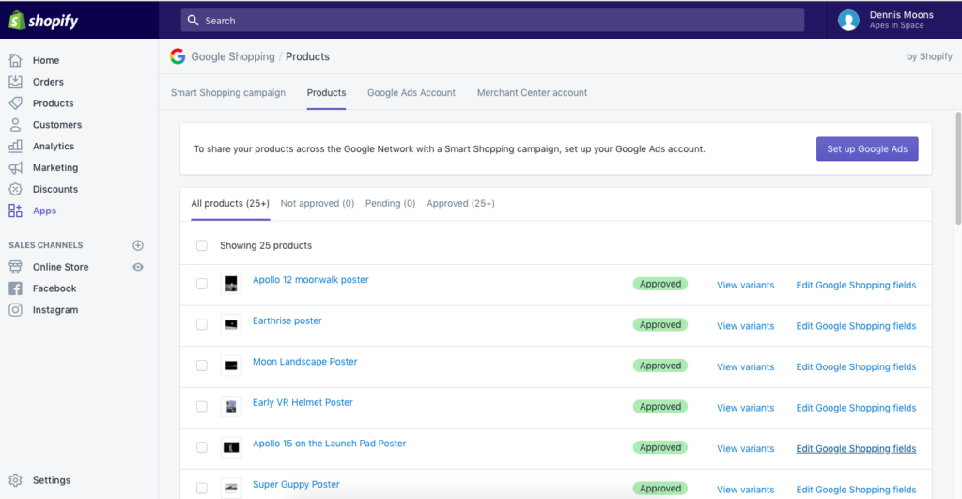The width and height of the screenshot is (962, 499).
Task: Open Discounts in sidebar
Action: (55, 189)
